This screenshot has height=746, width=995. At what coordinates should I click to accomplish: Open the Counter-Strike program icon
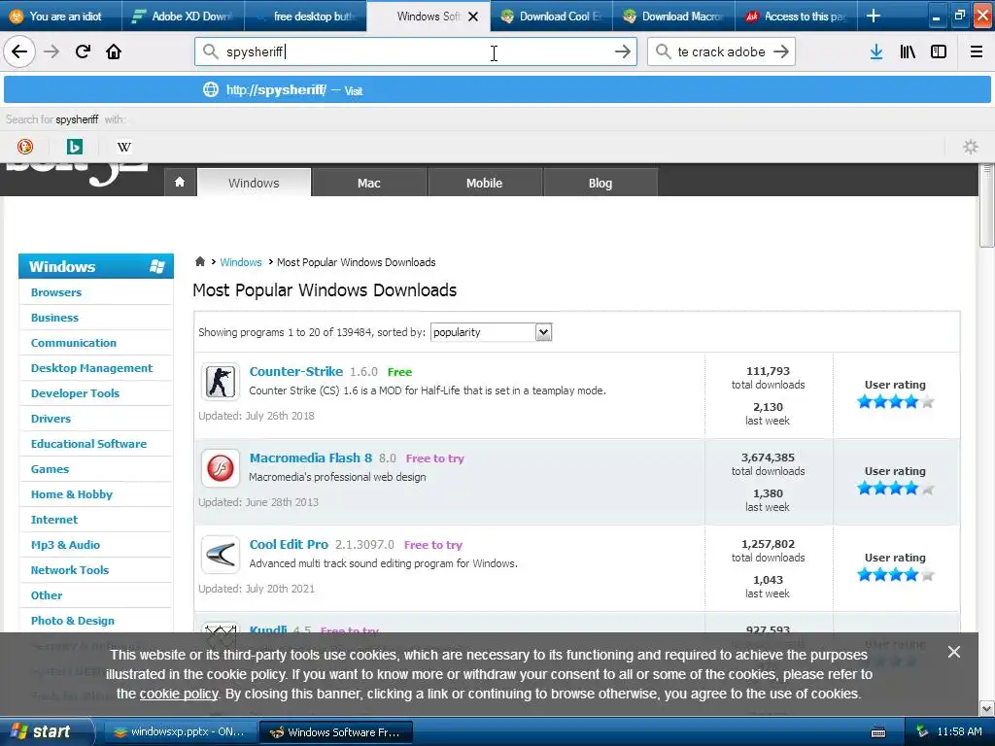(221, 381)
